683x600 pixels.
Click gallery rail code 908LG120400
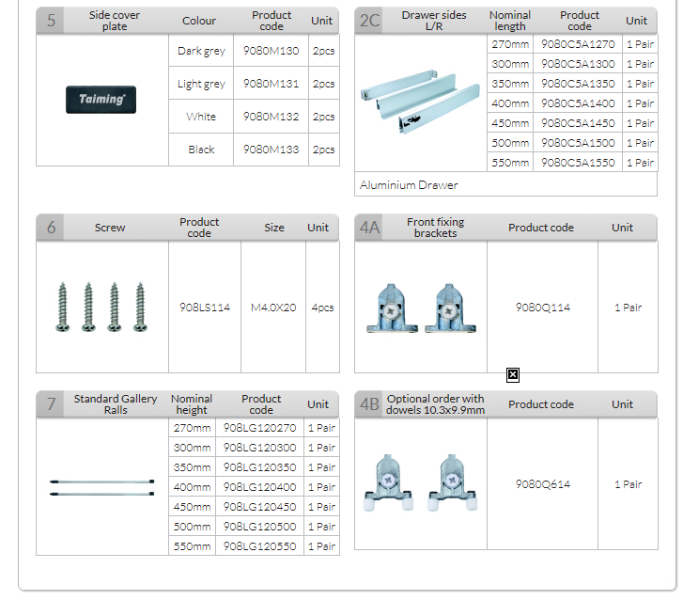click(x=260, y=487)
